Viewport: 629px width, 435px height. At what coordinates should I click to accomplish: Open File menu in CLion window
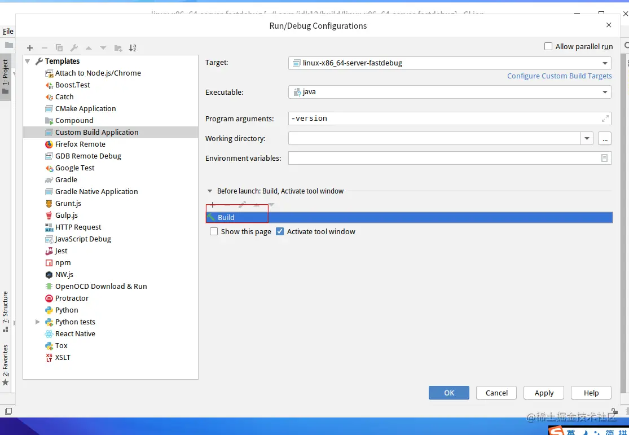click(x=8, y=31)
